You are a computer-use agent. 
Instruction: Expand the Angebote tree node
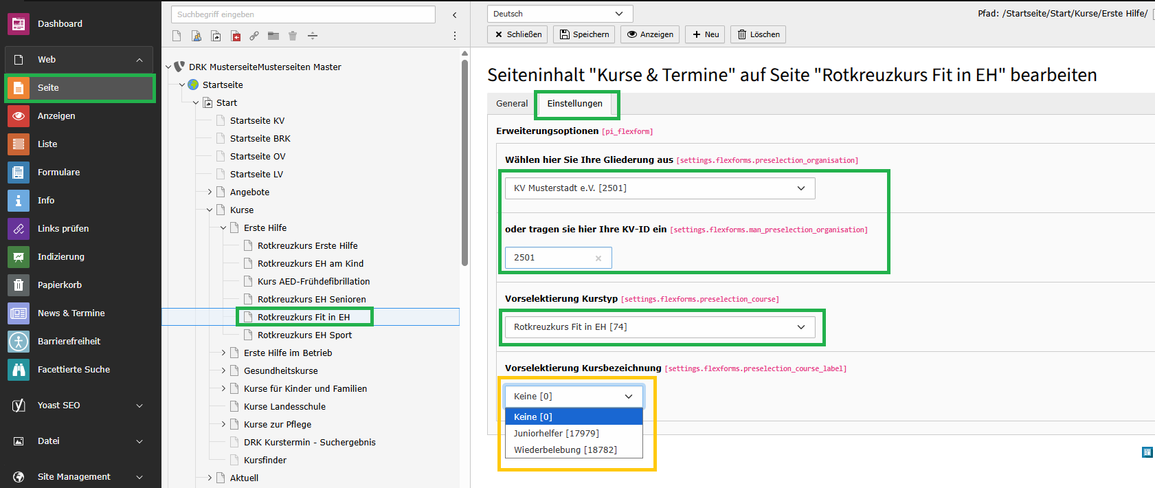pyautogui.click(x=210, y=192)
